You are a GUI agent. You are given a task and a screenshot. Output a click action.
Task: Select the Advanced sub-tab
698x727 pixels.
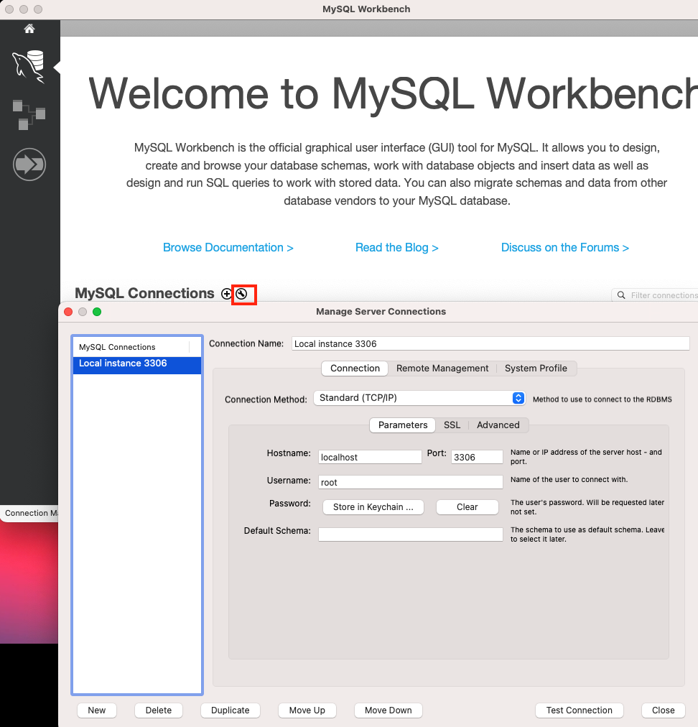point(498,425)
